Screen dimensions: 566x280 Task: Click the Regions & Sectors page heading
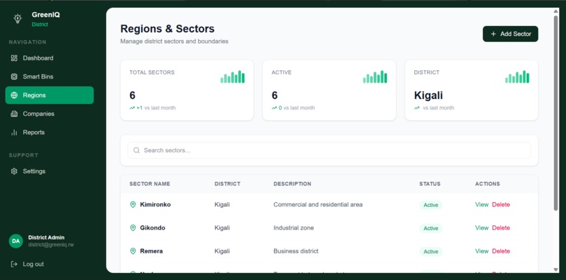(x=167, y=29)
